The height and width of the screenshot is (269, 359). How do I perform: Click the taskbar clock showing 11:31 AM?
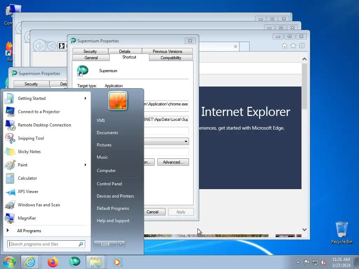pyautogui.click(x=341, y=262)
